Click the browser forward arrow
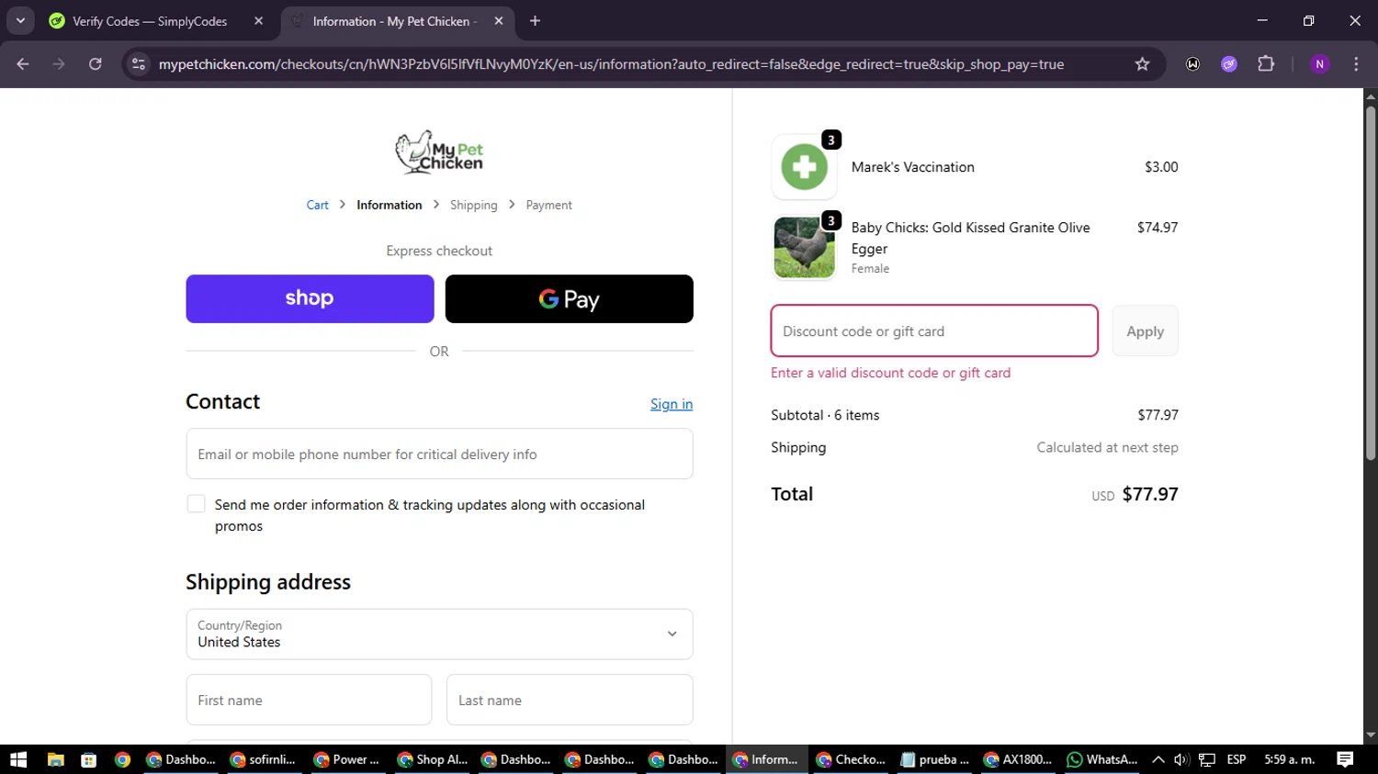The width and height of the screenshot is (1378, 774). (x=59, y=64)
